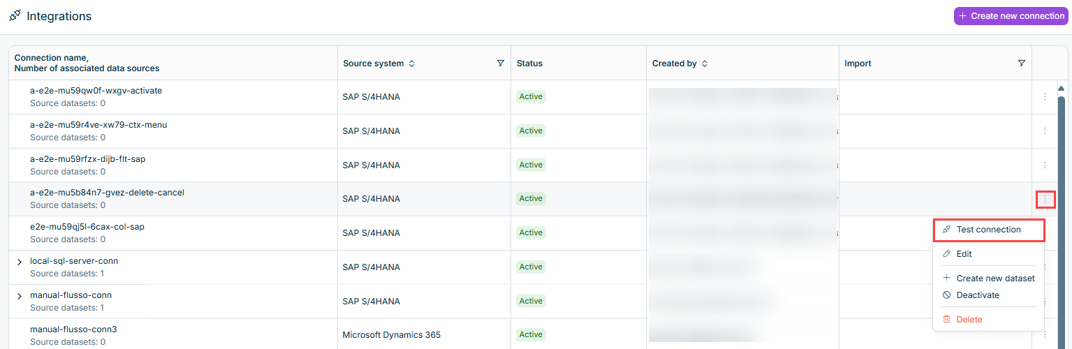Click the ban icon beside Deactivate
The width and height of the screenshot is (1072, 349).
946,295
